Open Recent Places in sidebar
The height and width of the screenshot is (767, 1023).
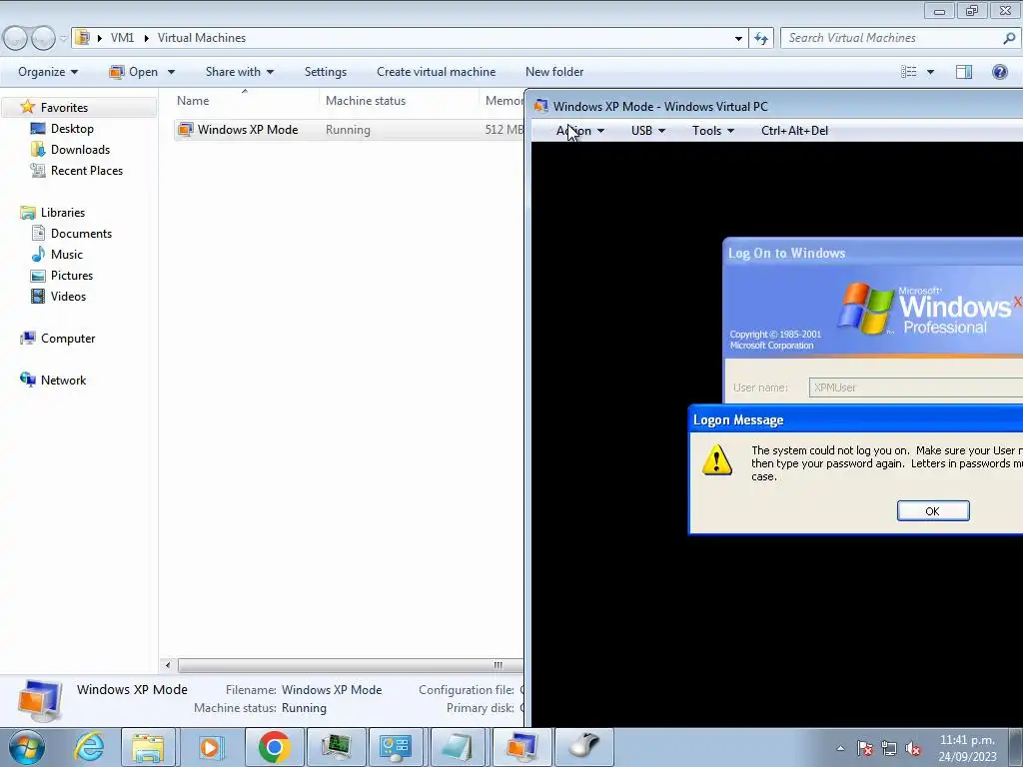click(x=87, y=170)
